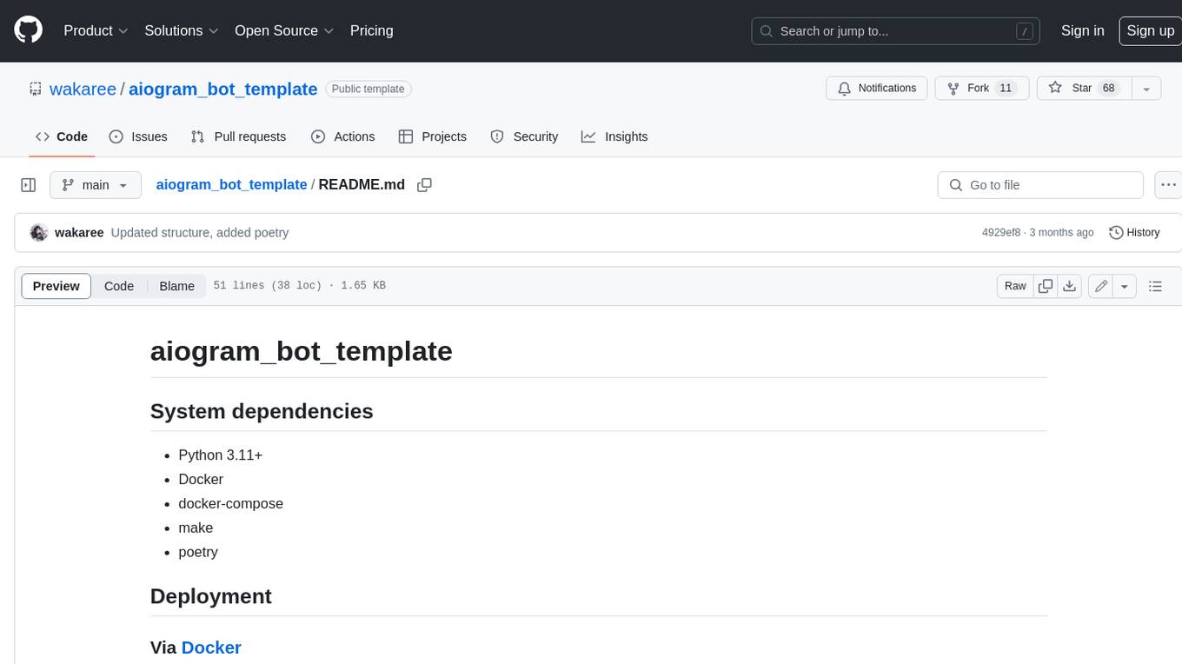View the file History
This screenshot has height=664, width=1182.
point(1134,233)
